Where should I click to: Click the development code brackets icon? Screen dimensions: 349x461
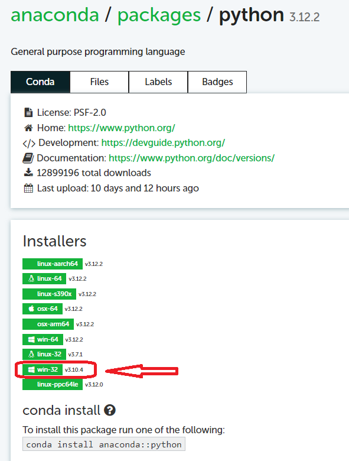(29, 144)
